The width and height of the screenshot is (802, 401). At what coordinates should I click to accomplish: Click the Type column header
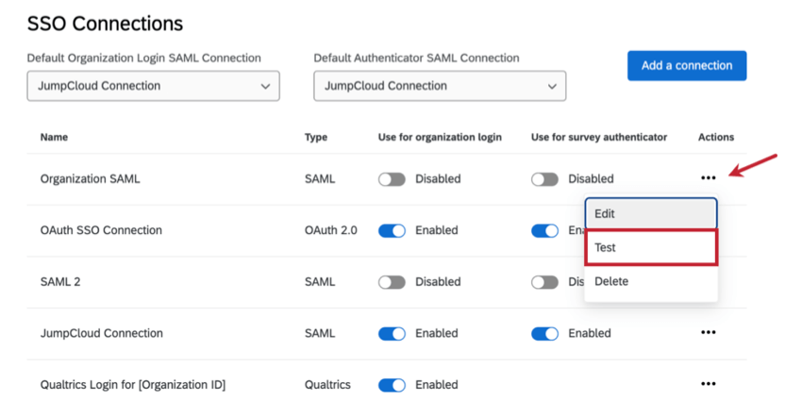(315, 138)
